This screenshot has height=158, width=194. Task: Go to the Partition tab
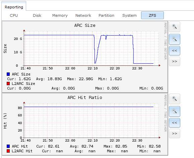[107, 15]
